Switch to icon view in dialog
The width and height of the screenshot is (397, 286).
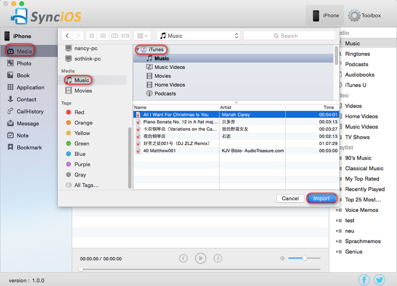(92, 35)
